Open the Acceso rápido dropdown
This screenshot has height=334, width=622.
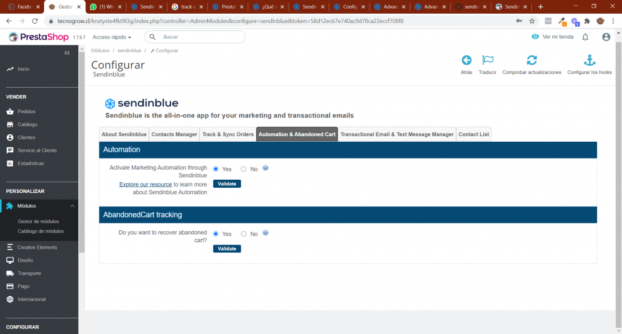pos(111,37)
